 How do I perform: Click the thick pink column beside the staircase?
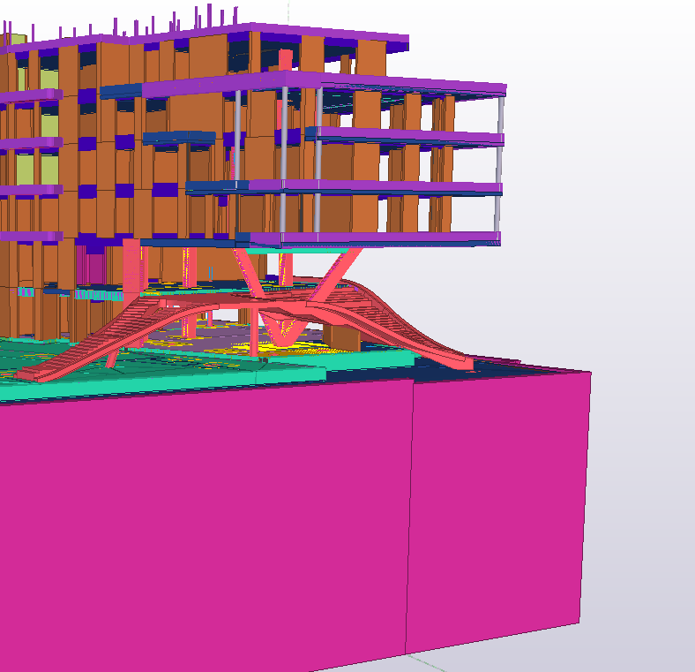[x=133, y=269]
